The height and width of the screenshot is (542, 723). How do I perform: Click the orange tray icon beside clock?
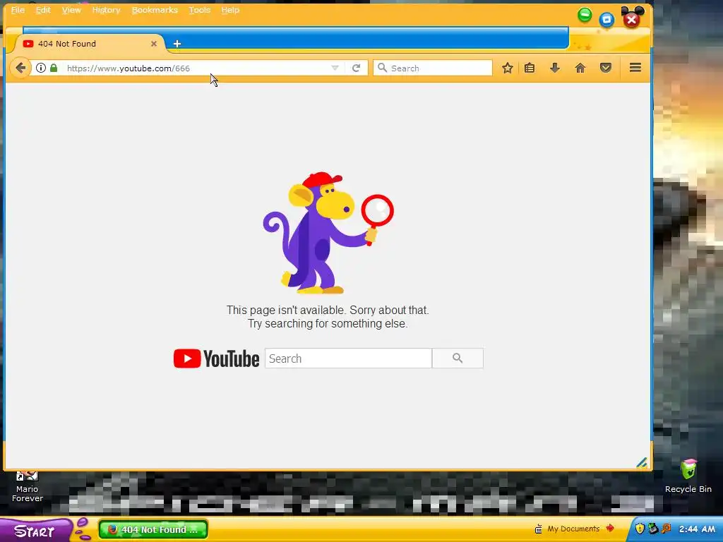[x=667, y=529]
